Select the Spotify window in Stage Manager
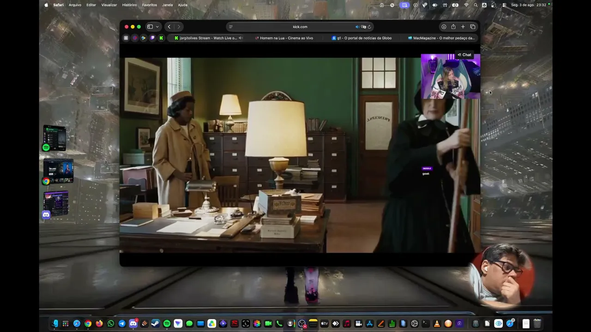 click(x=54, y=138)
